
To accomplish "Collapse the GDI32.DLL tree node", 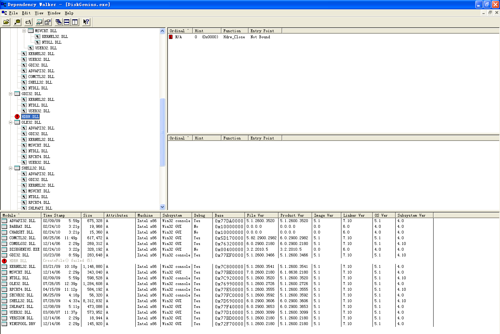I will tap(11, 94).
